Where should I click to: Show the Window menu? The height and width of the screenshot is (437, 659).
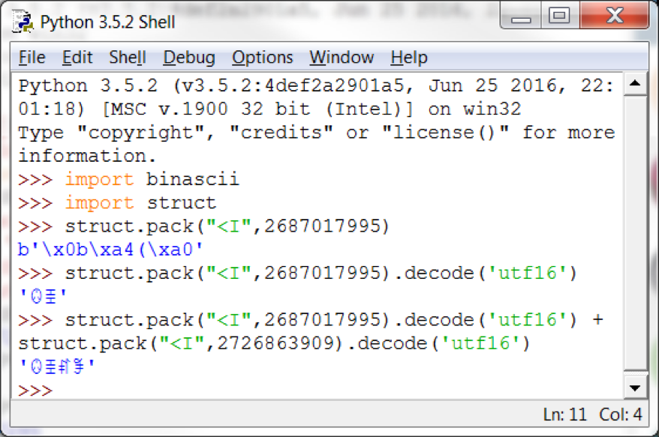point(342,58)
